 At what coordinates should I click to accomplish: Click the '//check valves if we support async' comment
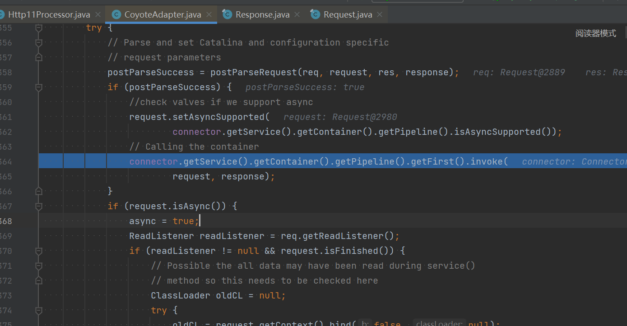[x=221, y=102]
